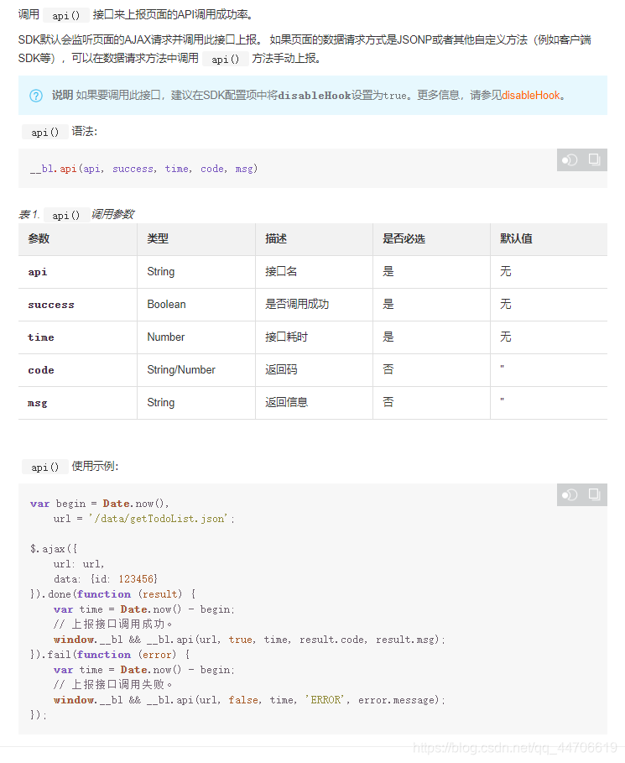
Task: Select the 类型 column header
Action: click(x=159, y=239)
